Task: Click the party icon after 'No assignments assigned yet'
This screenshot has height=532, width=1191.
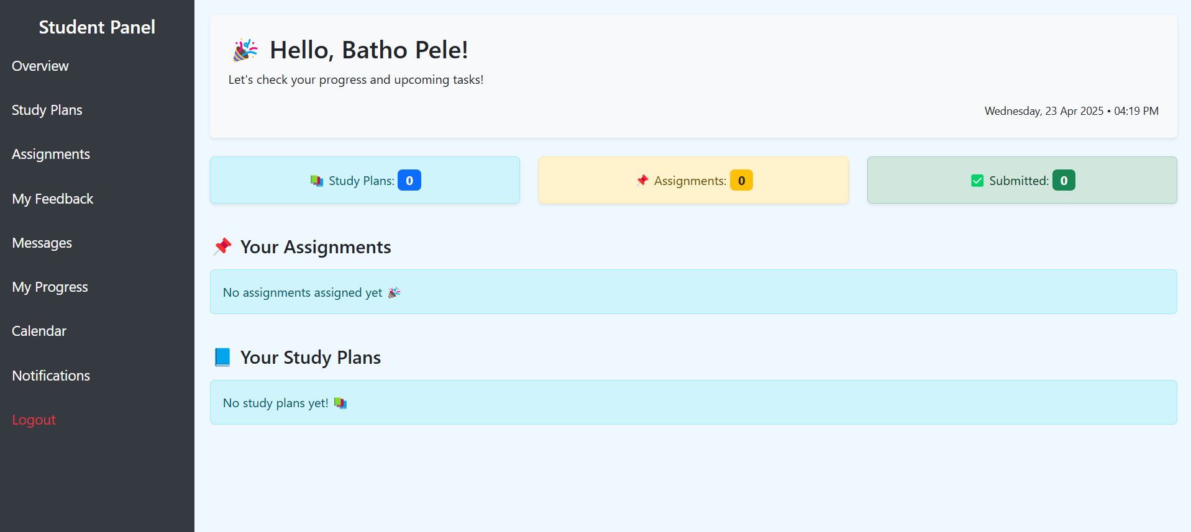Action: point(395,292)
